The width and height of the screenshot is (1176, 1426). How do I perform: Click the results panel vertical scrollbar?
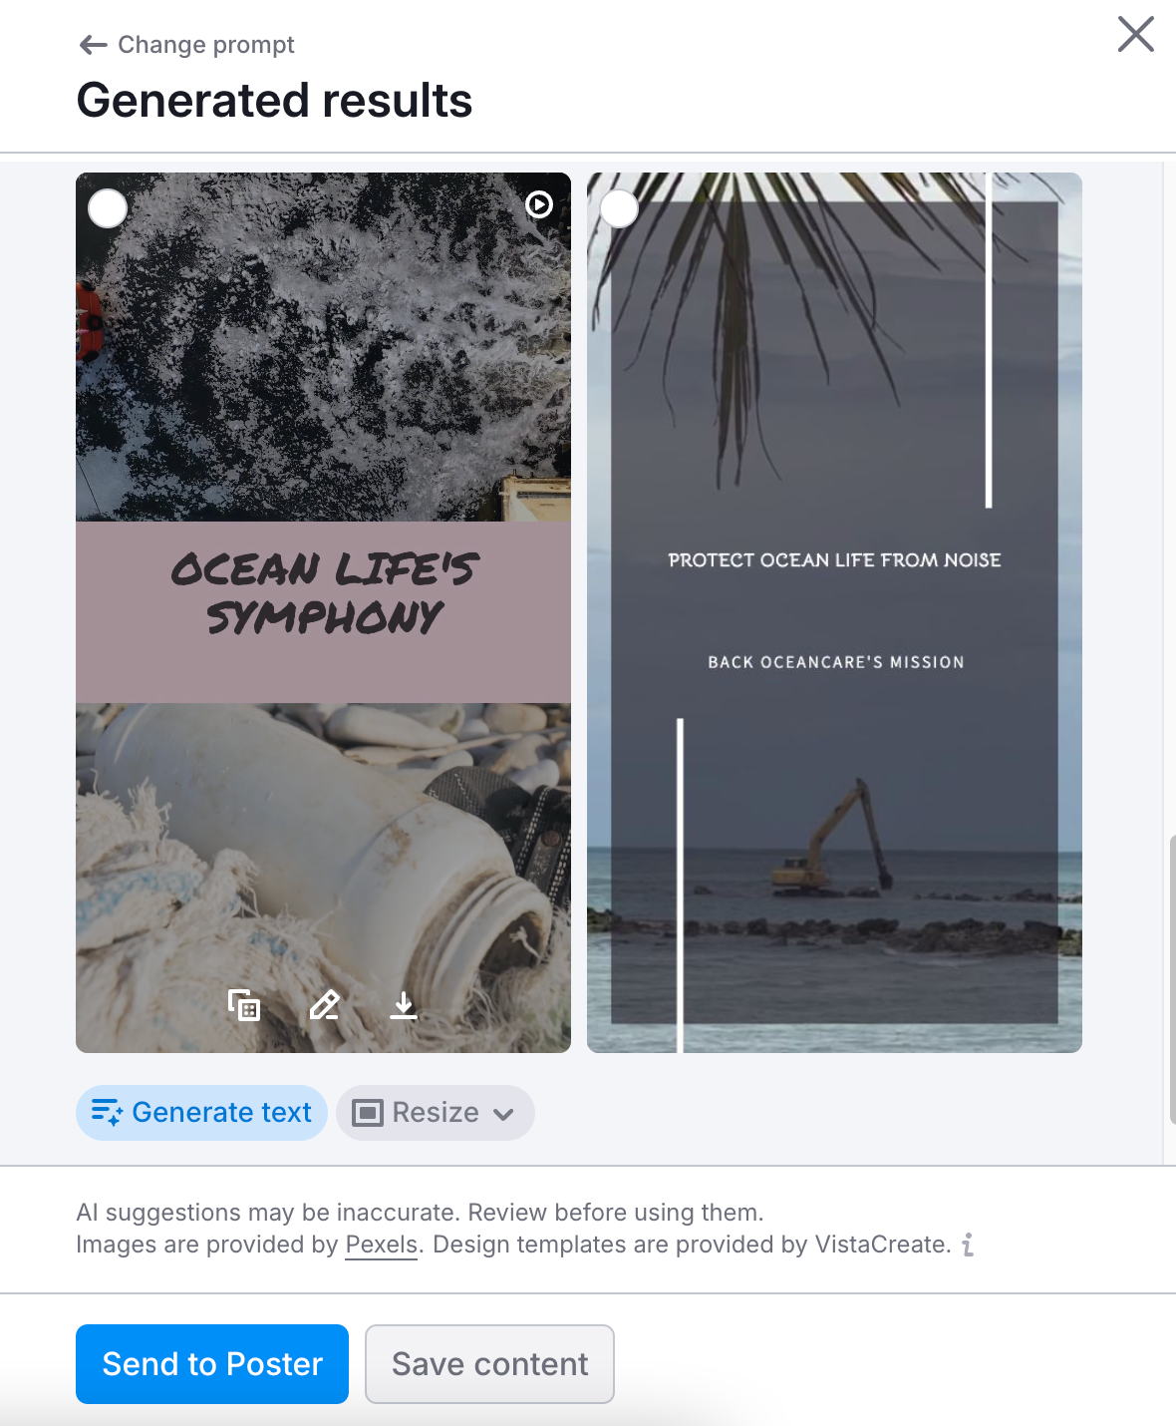pos(1171,980)
